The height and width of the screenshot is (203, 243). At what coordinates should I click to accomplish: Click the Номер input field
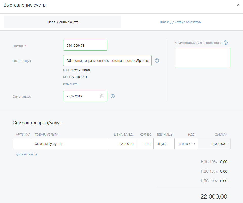85,46
